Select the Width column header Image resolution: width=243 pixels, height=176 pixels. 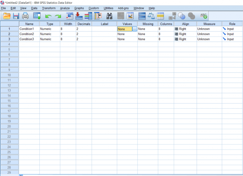(68, 24)
